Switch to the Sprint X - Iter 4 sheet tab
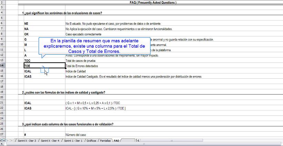Screen dimensions: 283x146 point(50,141)
